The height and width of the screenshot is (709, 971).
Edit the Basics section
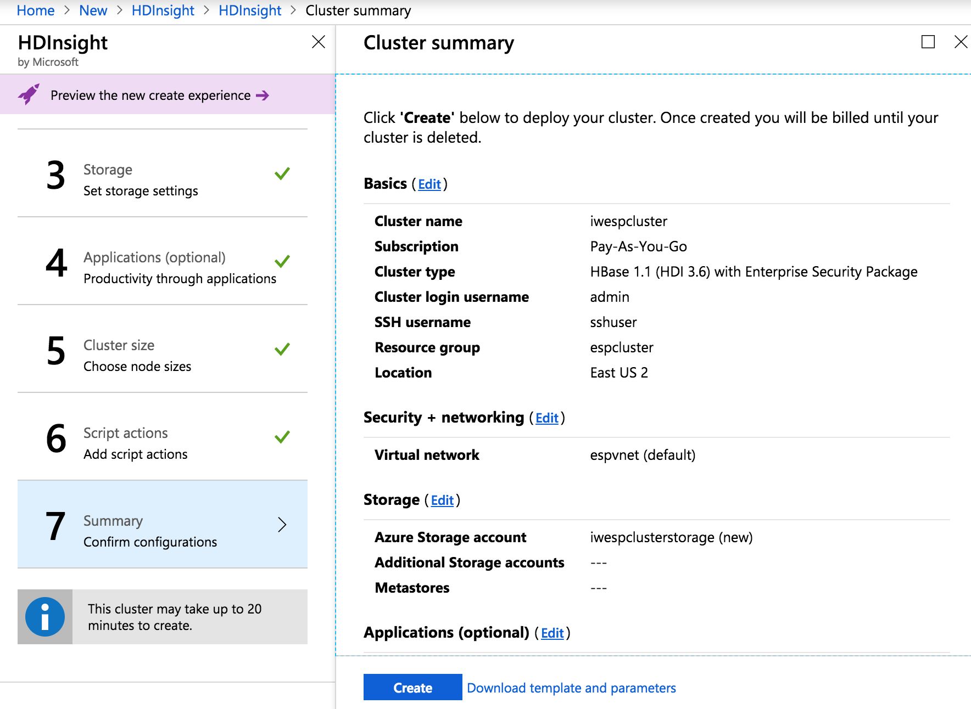pyautogui.click(x=429, y=184)
